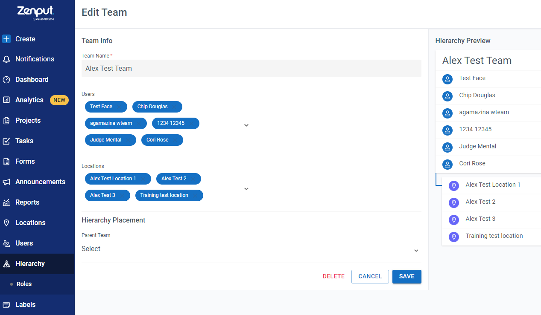Click user icon beside 1234 12345 in preview
541x315 pixels.
447,130
